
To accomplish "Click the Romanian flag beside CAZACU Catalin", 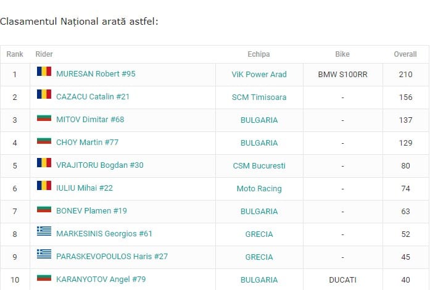I will (x=44, y=94).
